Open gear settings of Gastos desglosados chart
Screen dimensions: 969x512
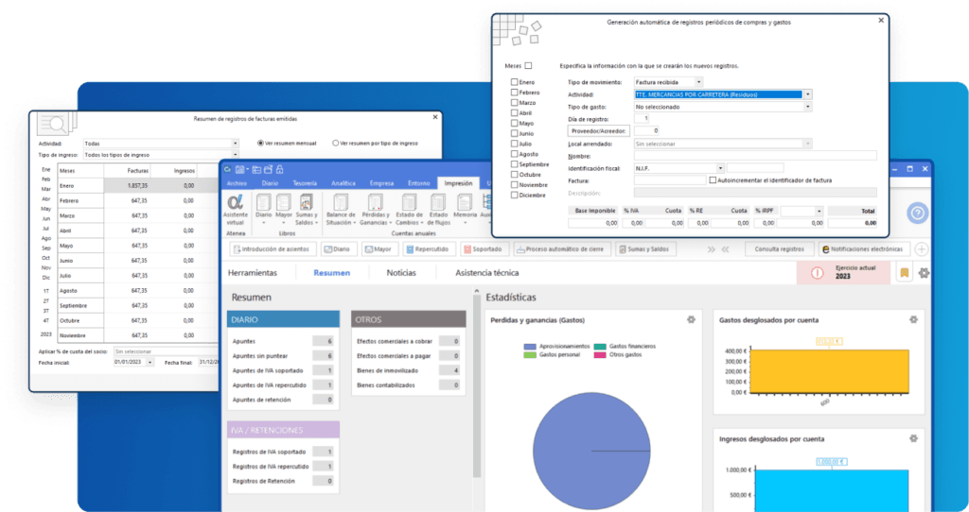(x=913, y=319)
